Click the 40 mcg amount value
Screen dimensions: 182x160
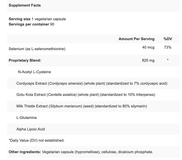pos(148,47)
